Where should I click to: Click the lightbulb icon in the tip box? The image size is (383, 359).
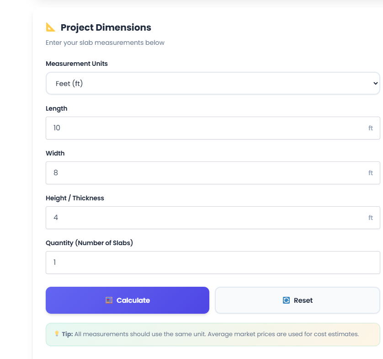tap(57, 334)
